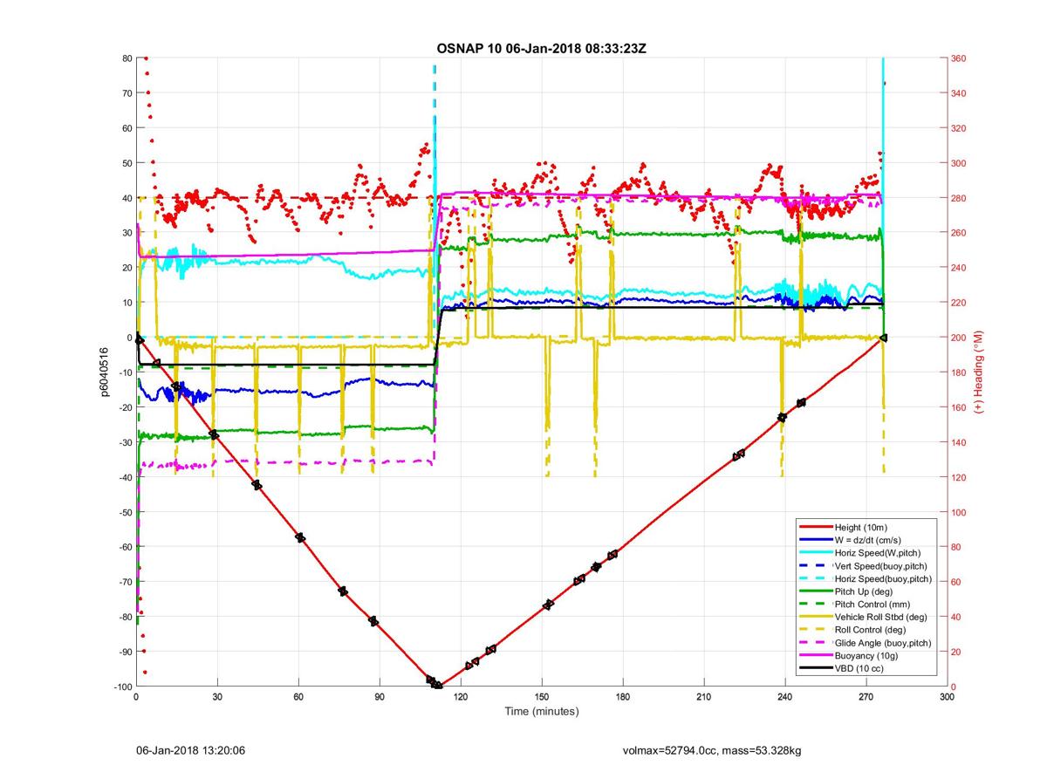The image size is (1047, 772).
Task: Select the 70 tick on the left axis
Action: click(126, 93)
